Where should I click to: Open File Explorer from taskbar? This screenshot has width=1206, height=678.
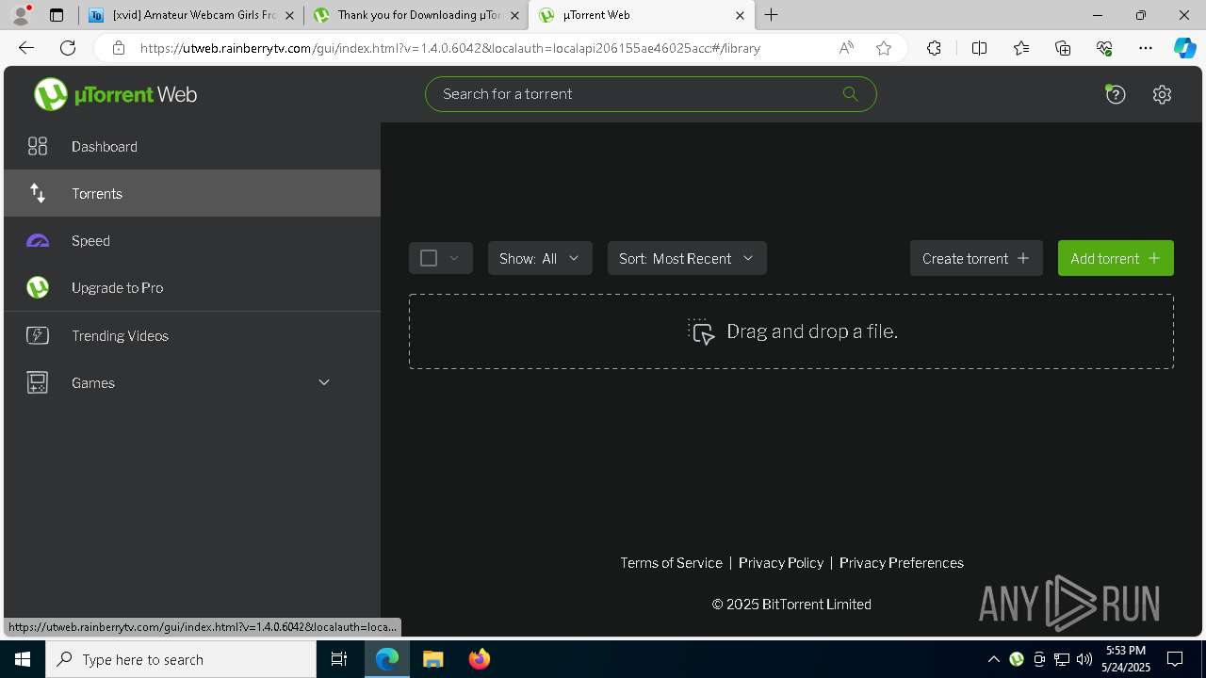point(432,659)
